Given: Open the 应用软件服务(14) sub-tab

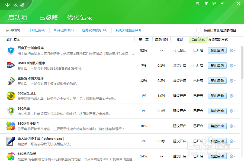Looking at the screenshot, I should [95, 30].
